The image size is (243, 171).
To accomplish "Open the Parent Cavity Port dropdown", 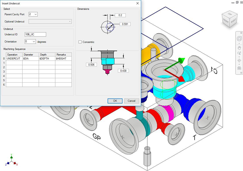I will point(33,14).
